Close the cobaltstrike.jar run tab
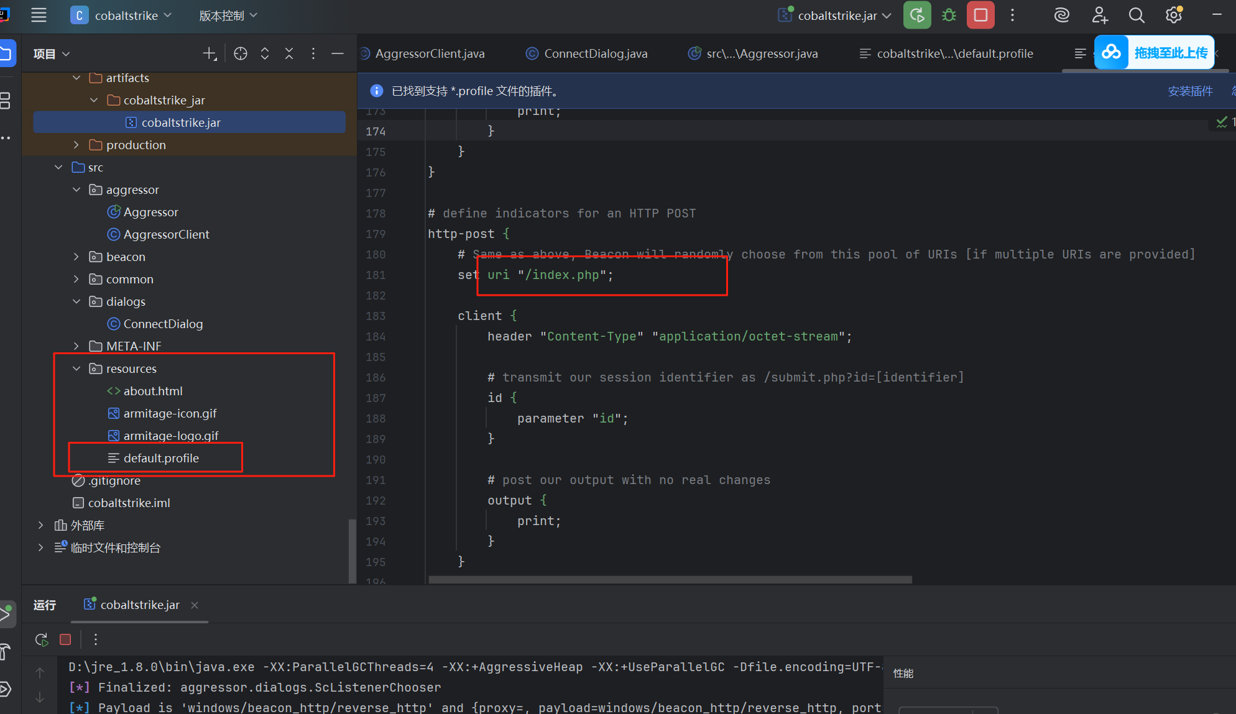Image resolution: width=1236 pixels, height=714 pixels. pos(195,605)
